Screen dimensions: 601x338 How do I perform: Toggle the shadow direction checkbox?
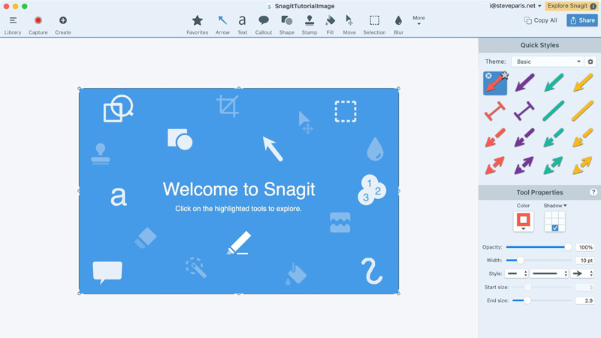(x=555, y=228)
